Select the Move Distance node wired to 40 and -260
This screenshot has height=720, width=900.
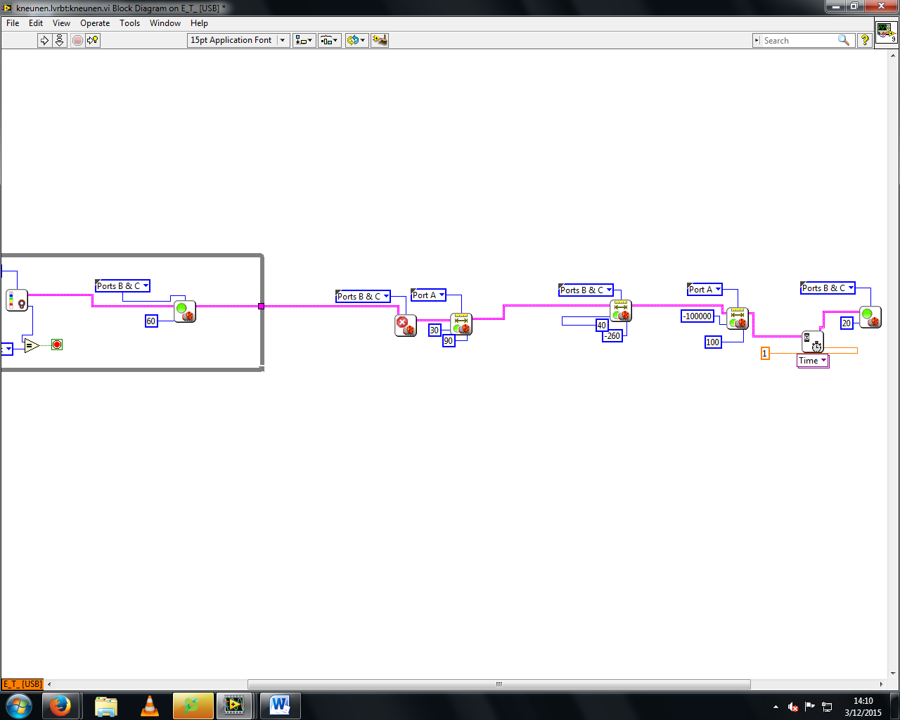[621, 311]
